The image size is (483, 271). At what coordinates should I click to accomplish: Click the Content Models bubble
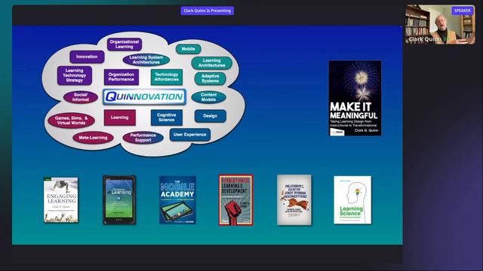pos(208,97)
